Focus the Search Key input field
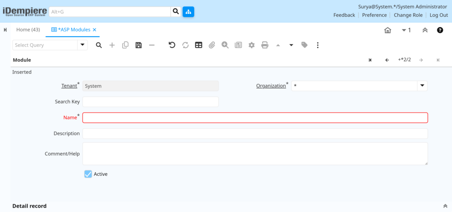Viewport: 452px width, 212px height. coord(151,102)
